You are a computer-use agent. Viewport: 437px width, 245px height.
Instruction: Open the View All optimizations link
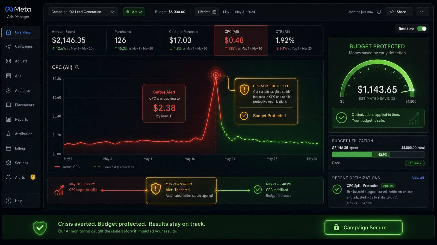coord(418,178)
